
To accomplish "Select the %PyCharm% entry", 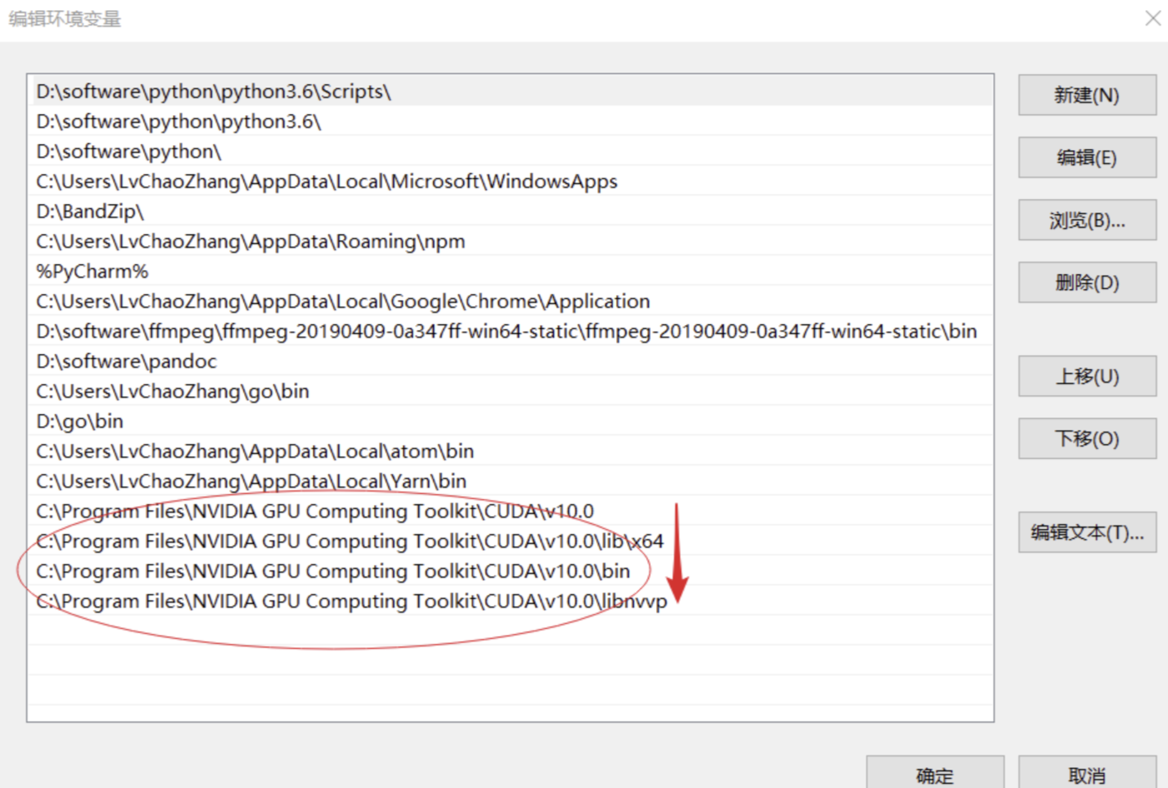I will point(510,271).
